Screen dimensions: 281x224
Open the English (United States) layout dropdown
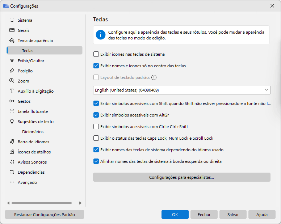(x=181, y=90)
